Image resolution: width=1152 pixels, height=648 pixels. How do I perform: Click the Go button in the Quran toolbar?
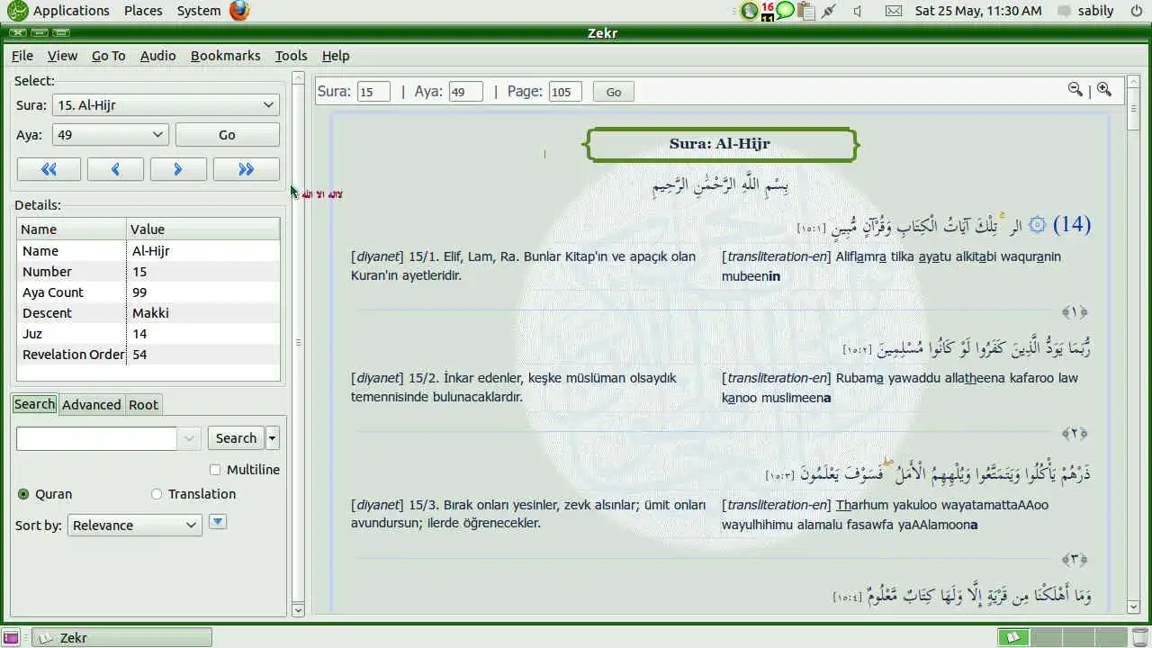pyautogui.click(x=614, y=92)
